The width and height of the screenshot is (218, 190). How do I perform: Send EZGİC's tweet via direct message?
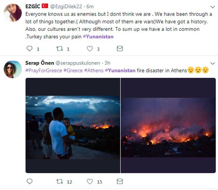click(120, 49)
